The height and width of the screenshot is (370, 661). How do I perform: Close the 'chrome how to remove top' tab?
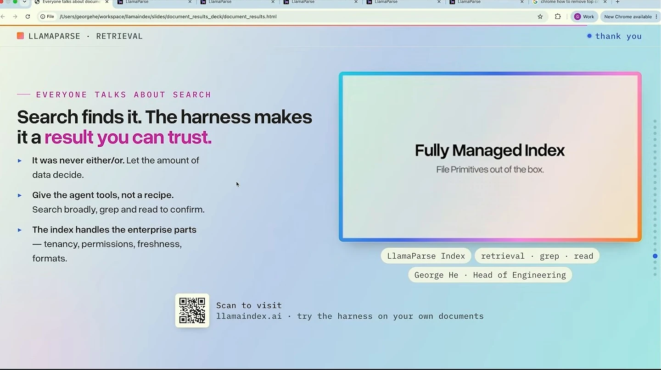605,2
